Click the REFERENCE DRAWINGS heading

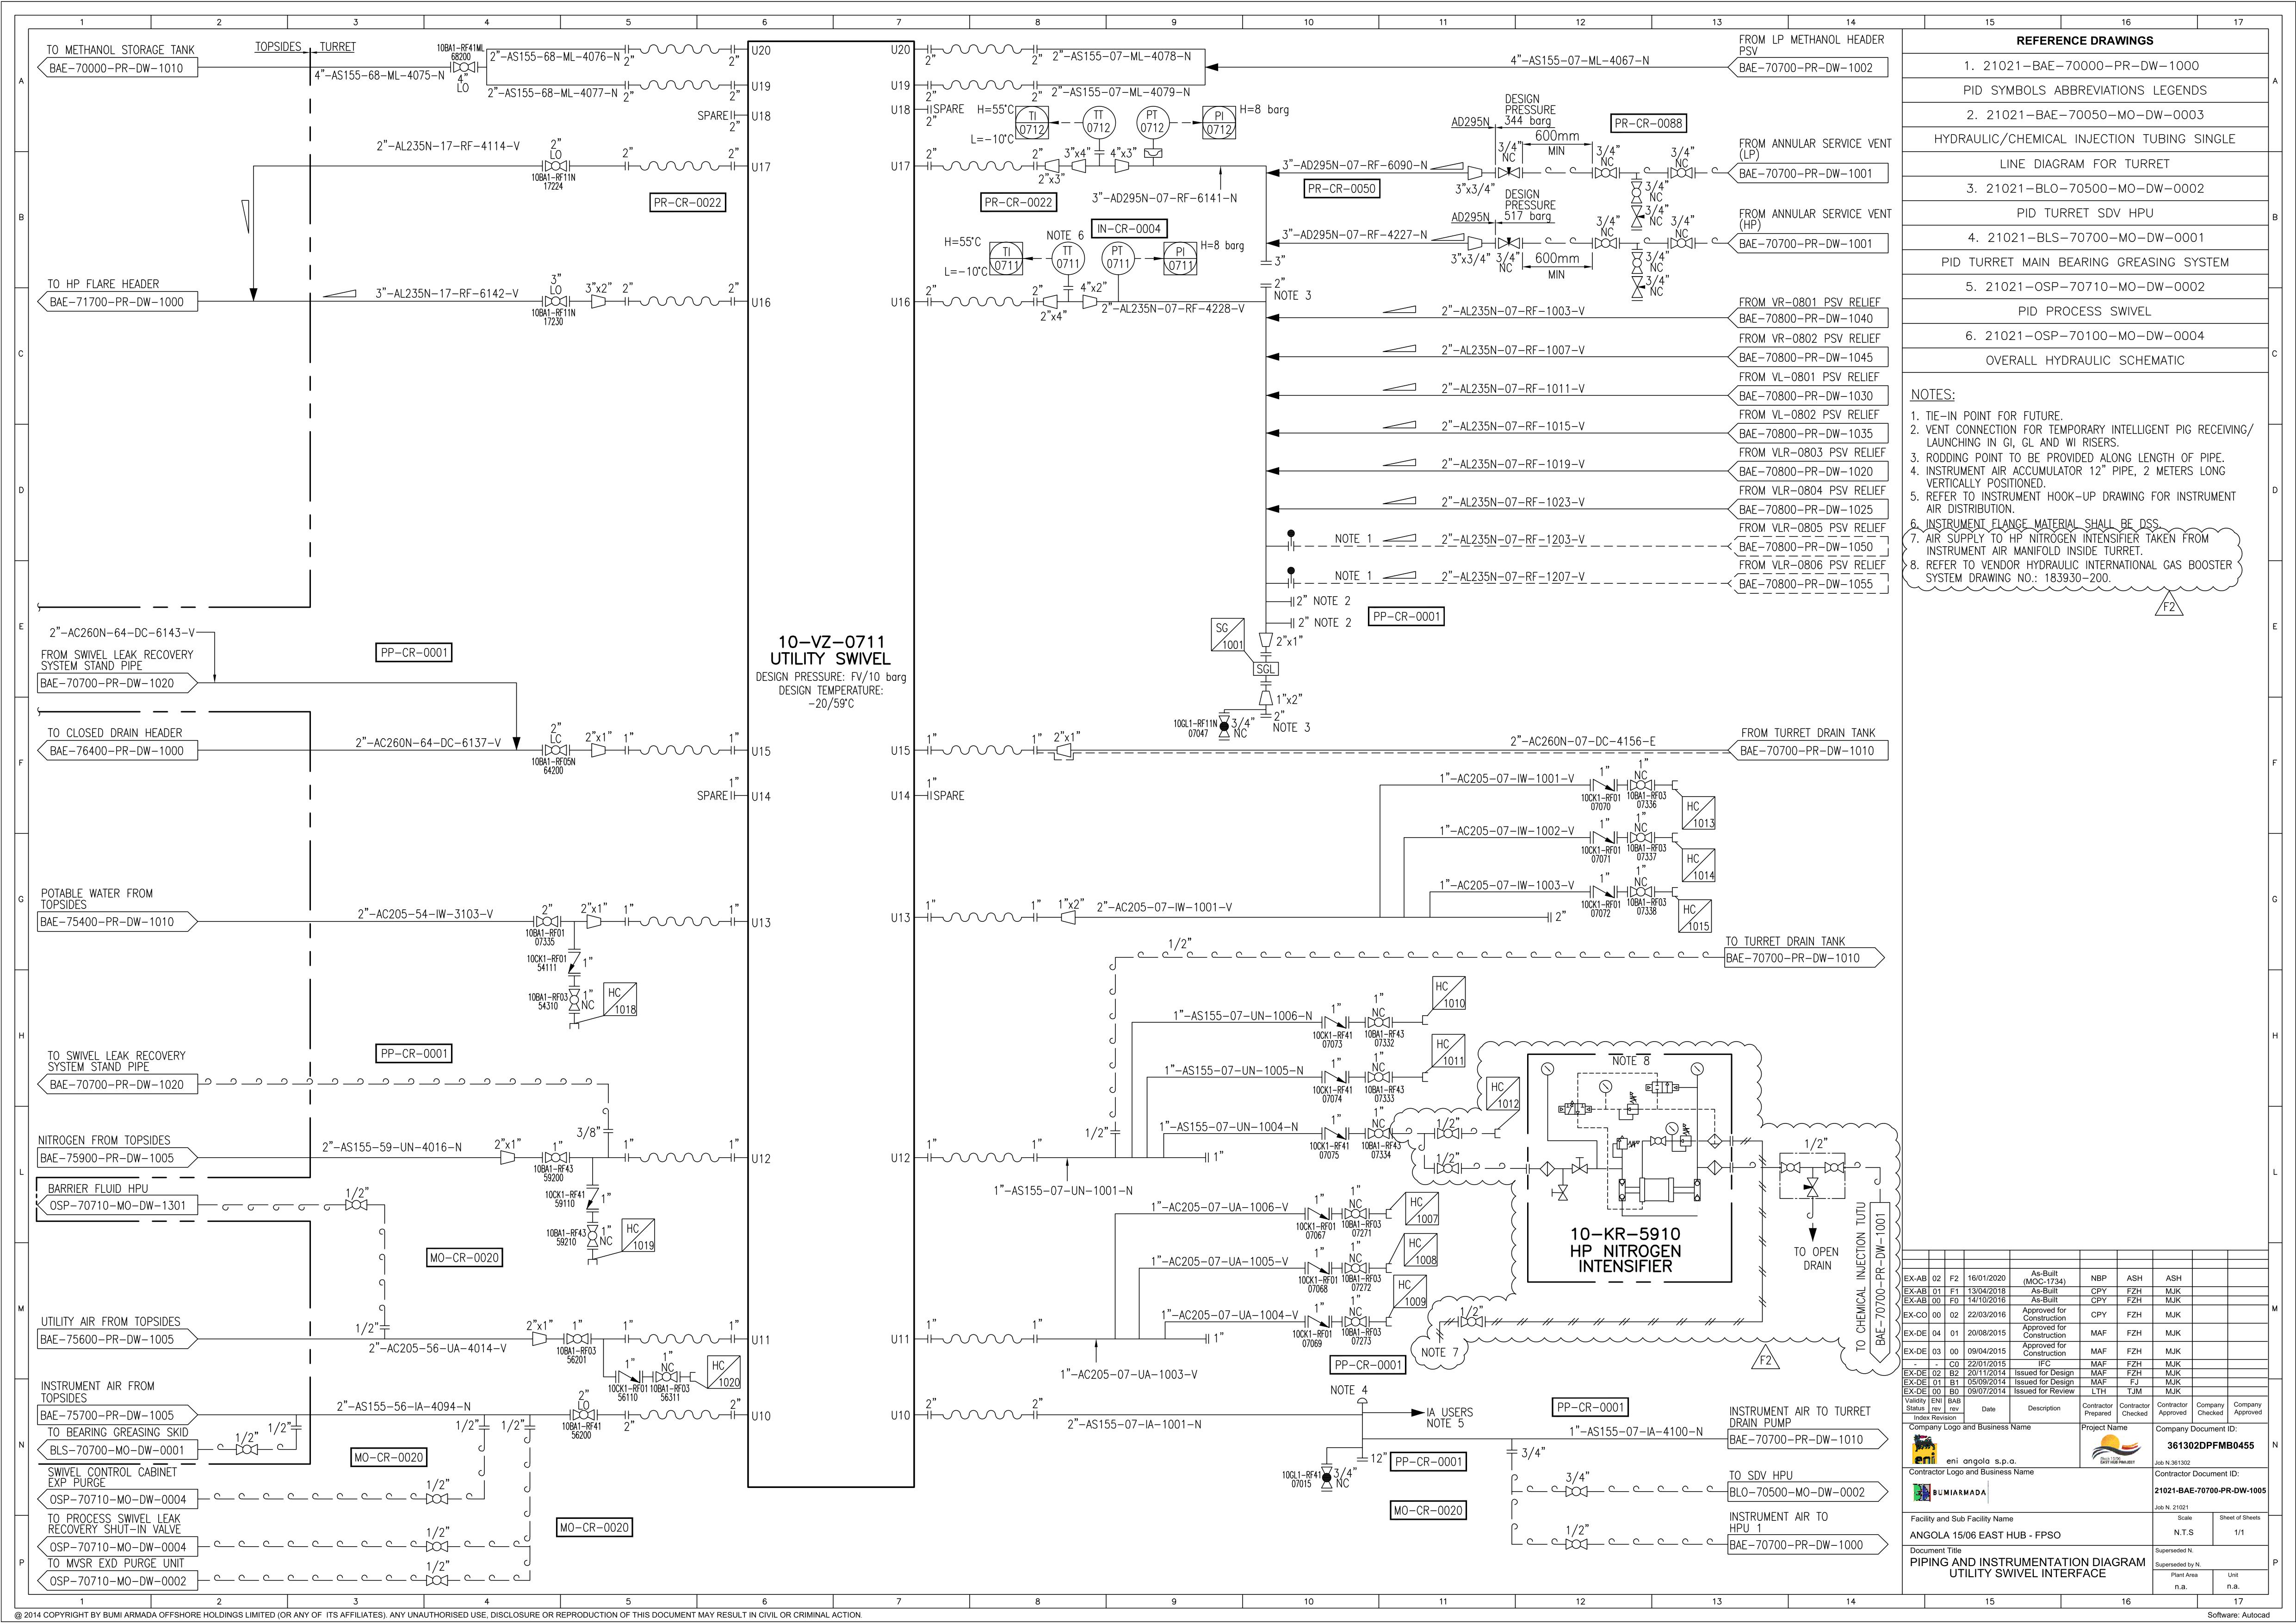2084,41
